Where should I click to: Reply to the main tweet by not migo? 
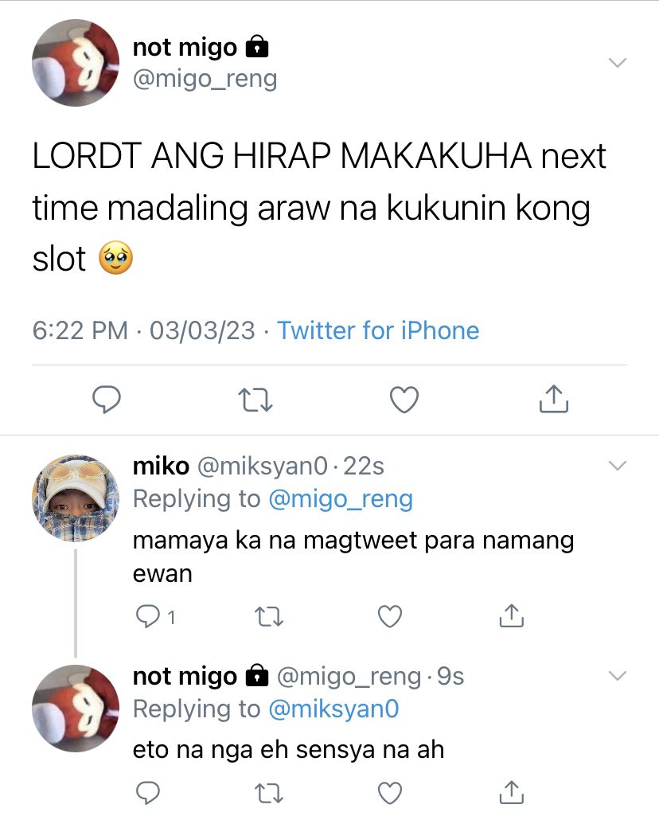107,400
